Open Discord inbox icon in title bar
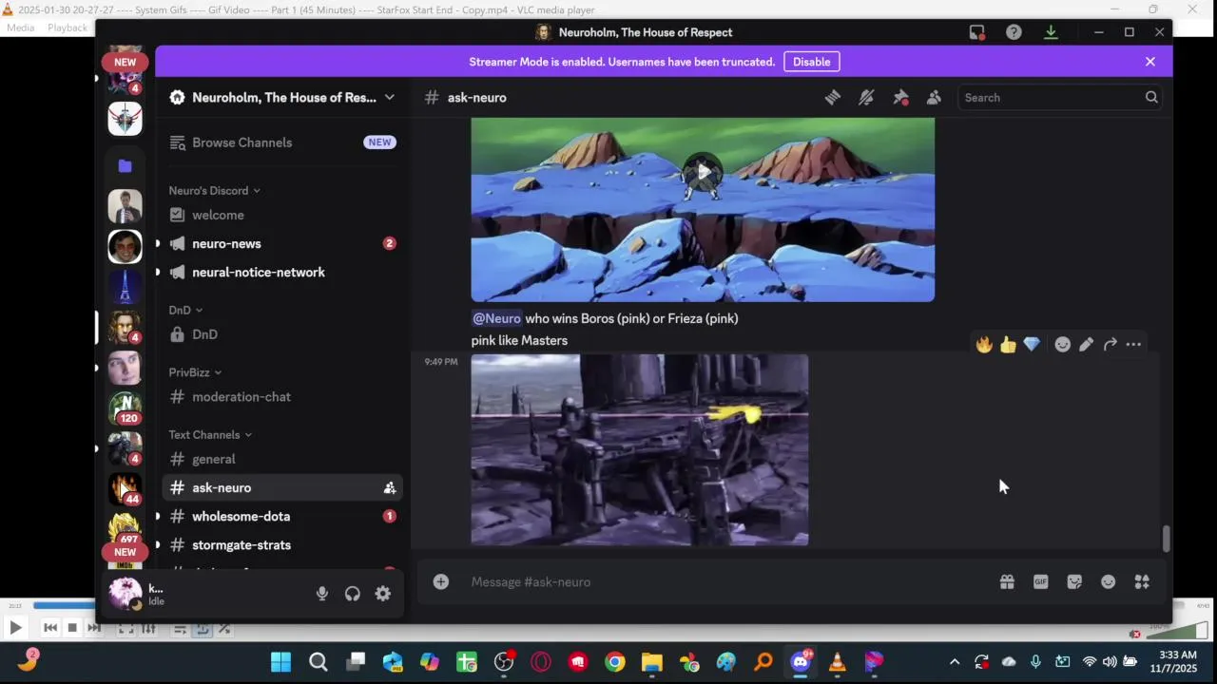Viewport: 1217px width, 684px height. click(976, 32)
